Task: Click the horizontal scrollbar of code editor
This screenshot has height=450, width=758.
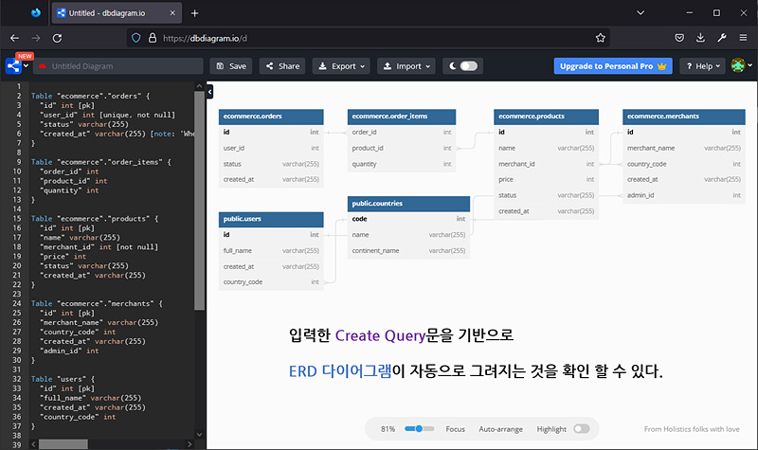Action: [63, 443]
